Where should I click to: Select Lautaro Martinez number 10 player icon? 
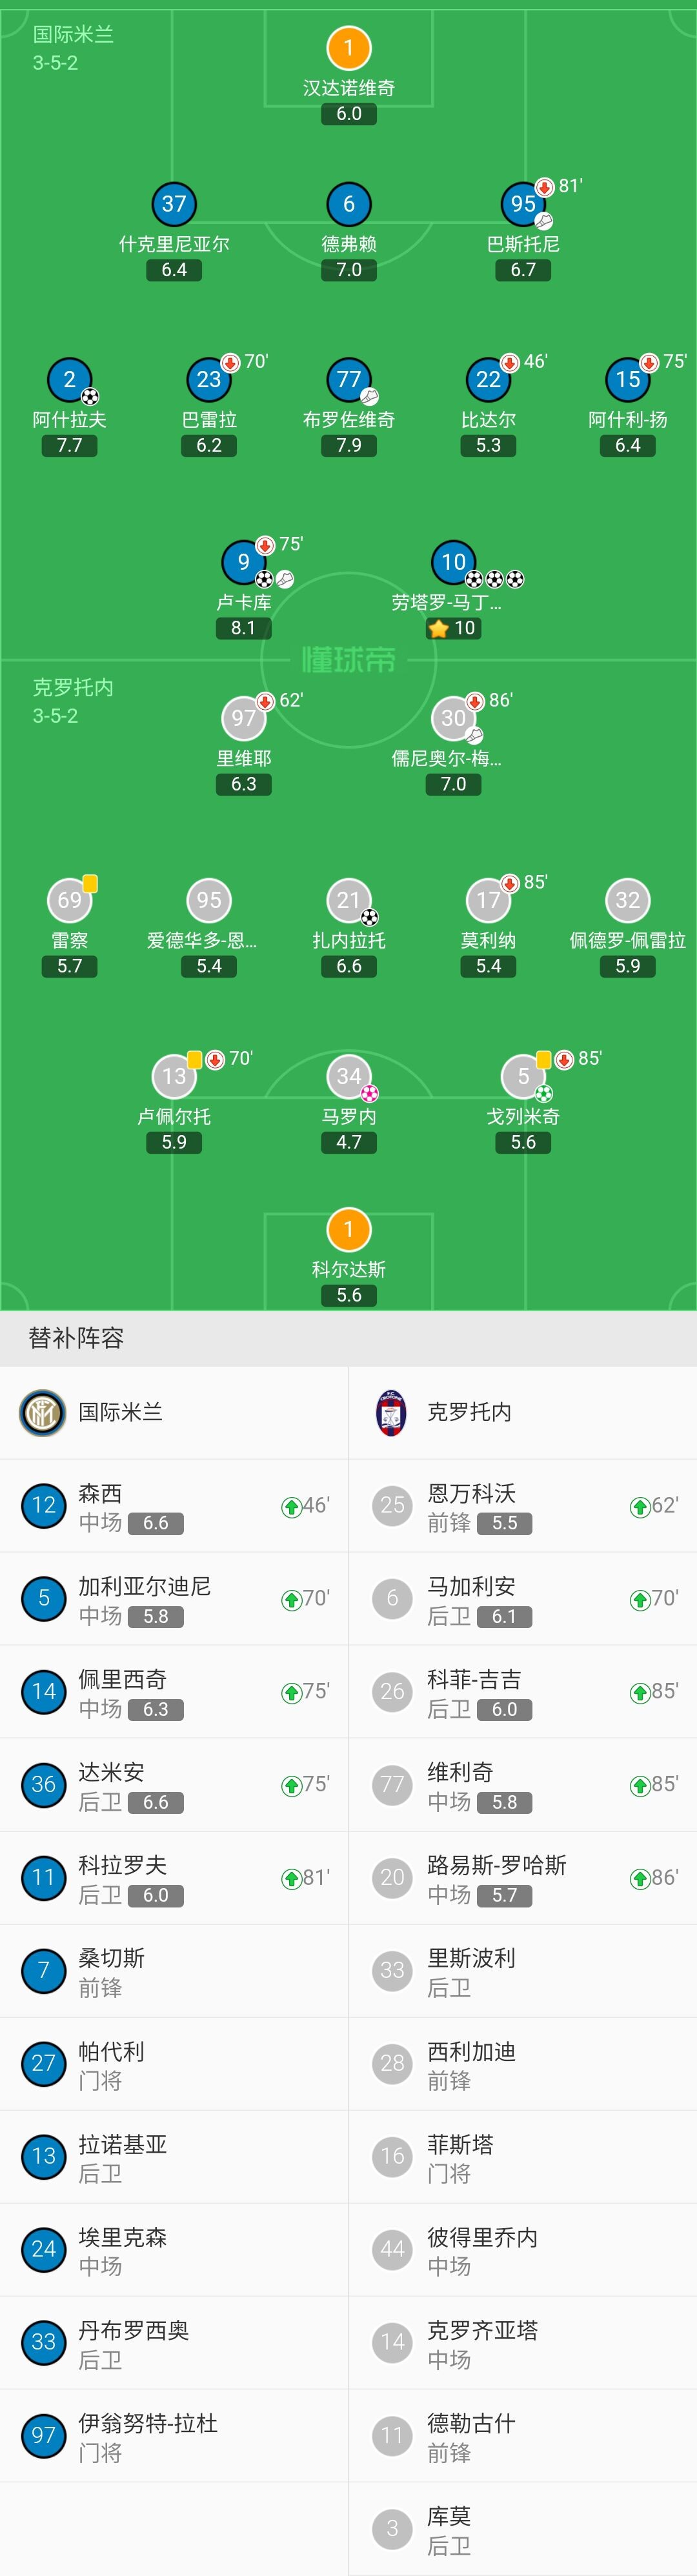(x=453, y=562)
